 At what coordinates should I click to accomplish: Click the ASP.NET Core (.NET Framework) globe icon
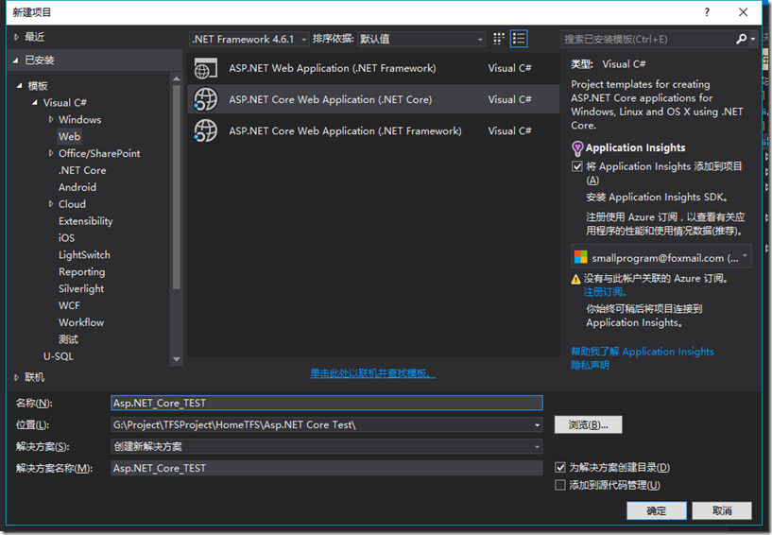[205, 131]
